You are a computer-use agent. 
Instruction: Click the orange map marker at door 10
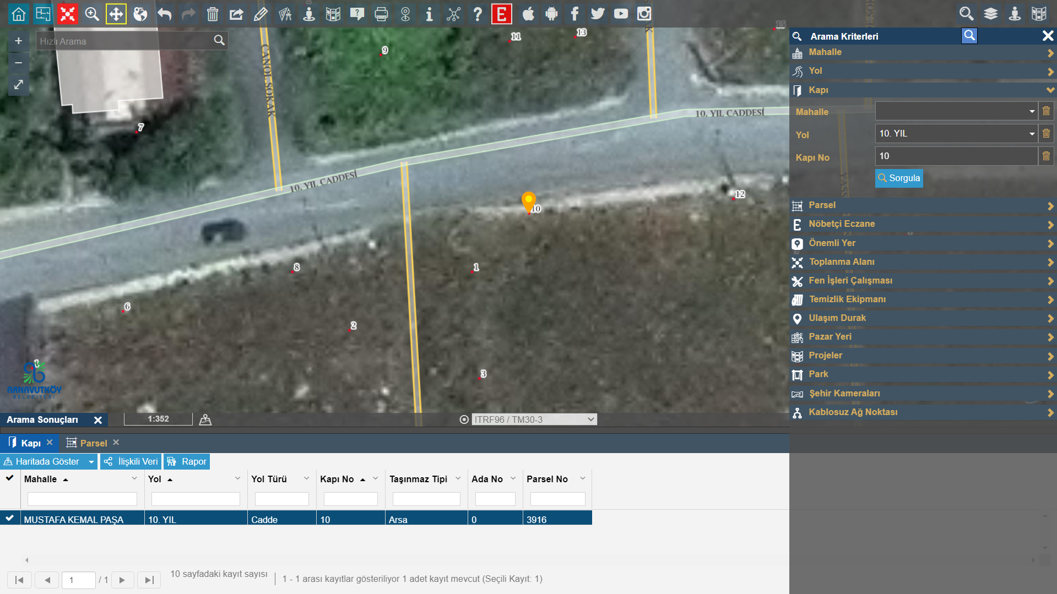click(x=528, y=201)
